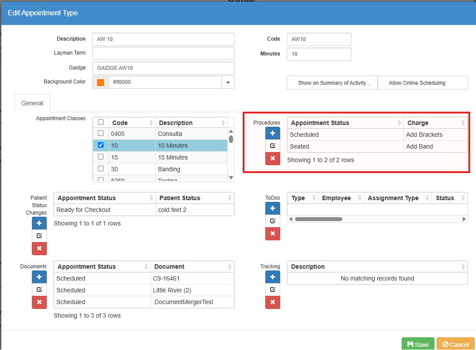Toggle Allow Online Scheduling

click(423, 83)
